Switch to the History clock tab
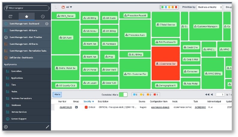 point(42,16)
